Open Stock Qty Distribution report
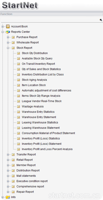Screen dimensions: 103x200 pos(35,53)
